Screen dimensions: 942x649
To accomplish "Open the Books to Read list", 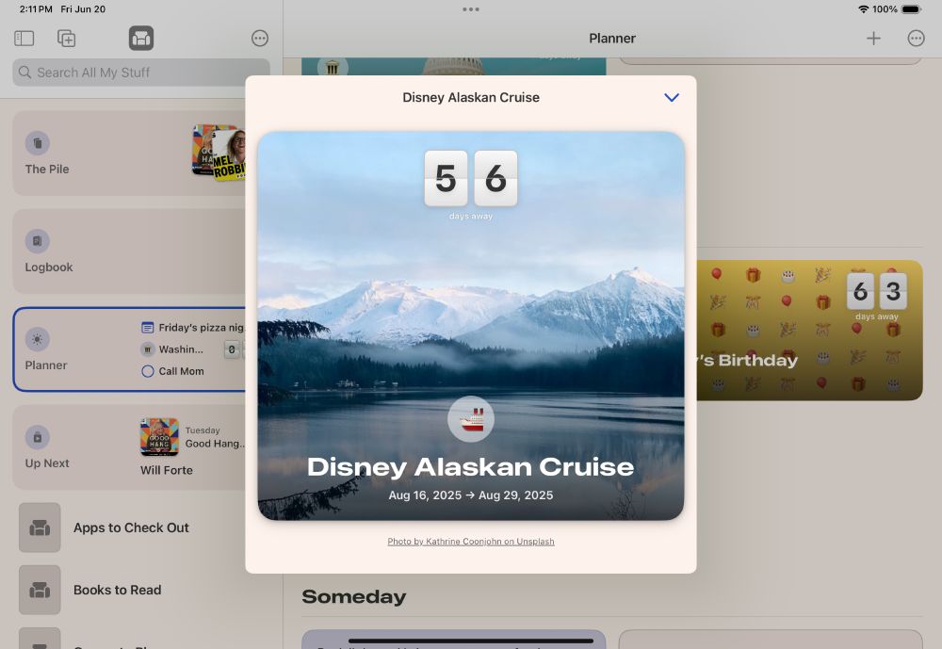I will pyautogui.click(x=117, y=590).
